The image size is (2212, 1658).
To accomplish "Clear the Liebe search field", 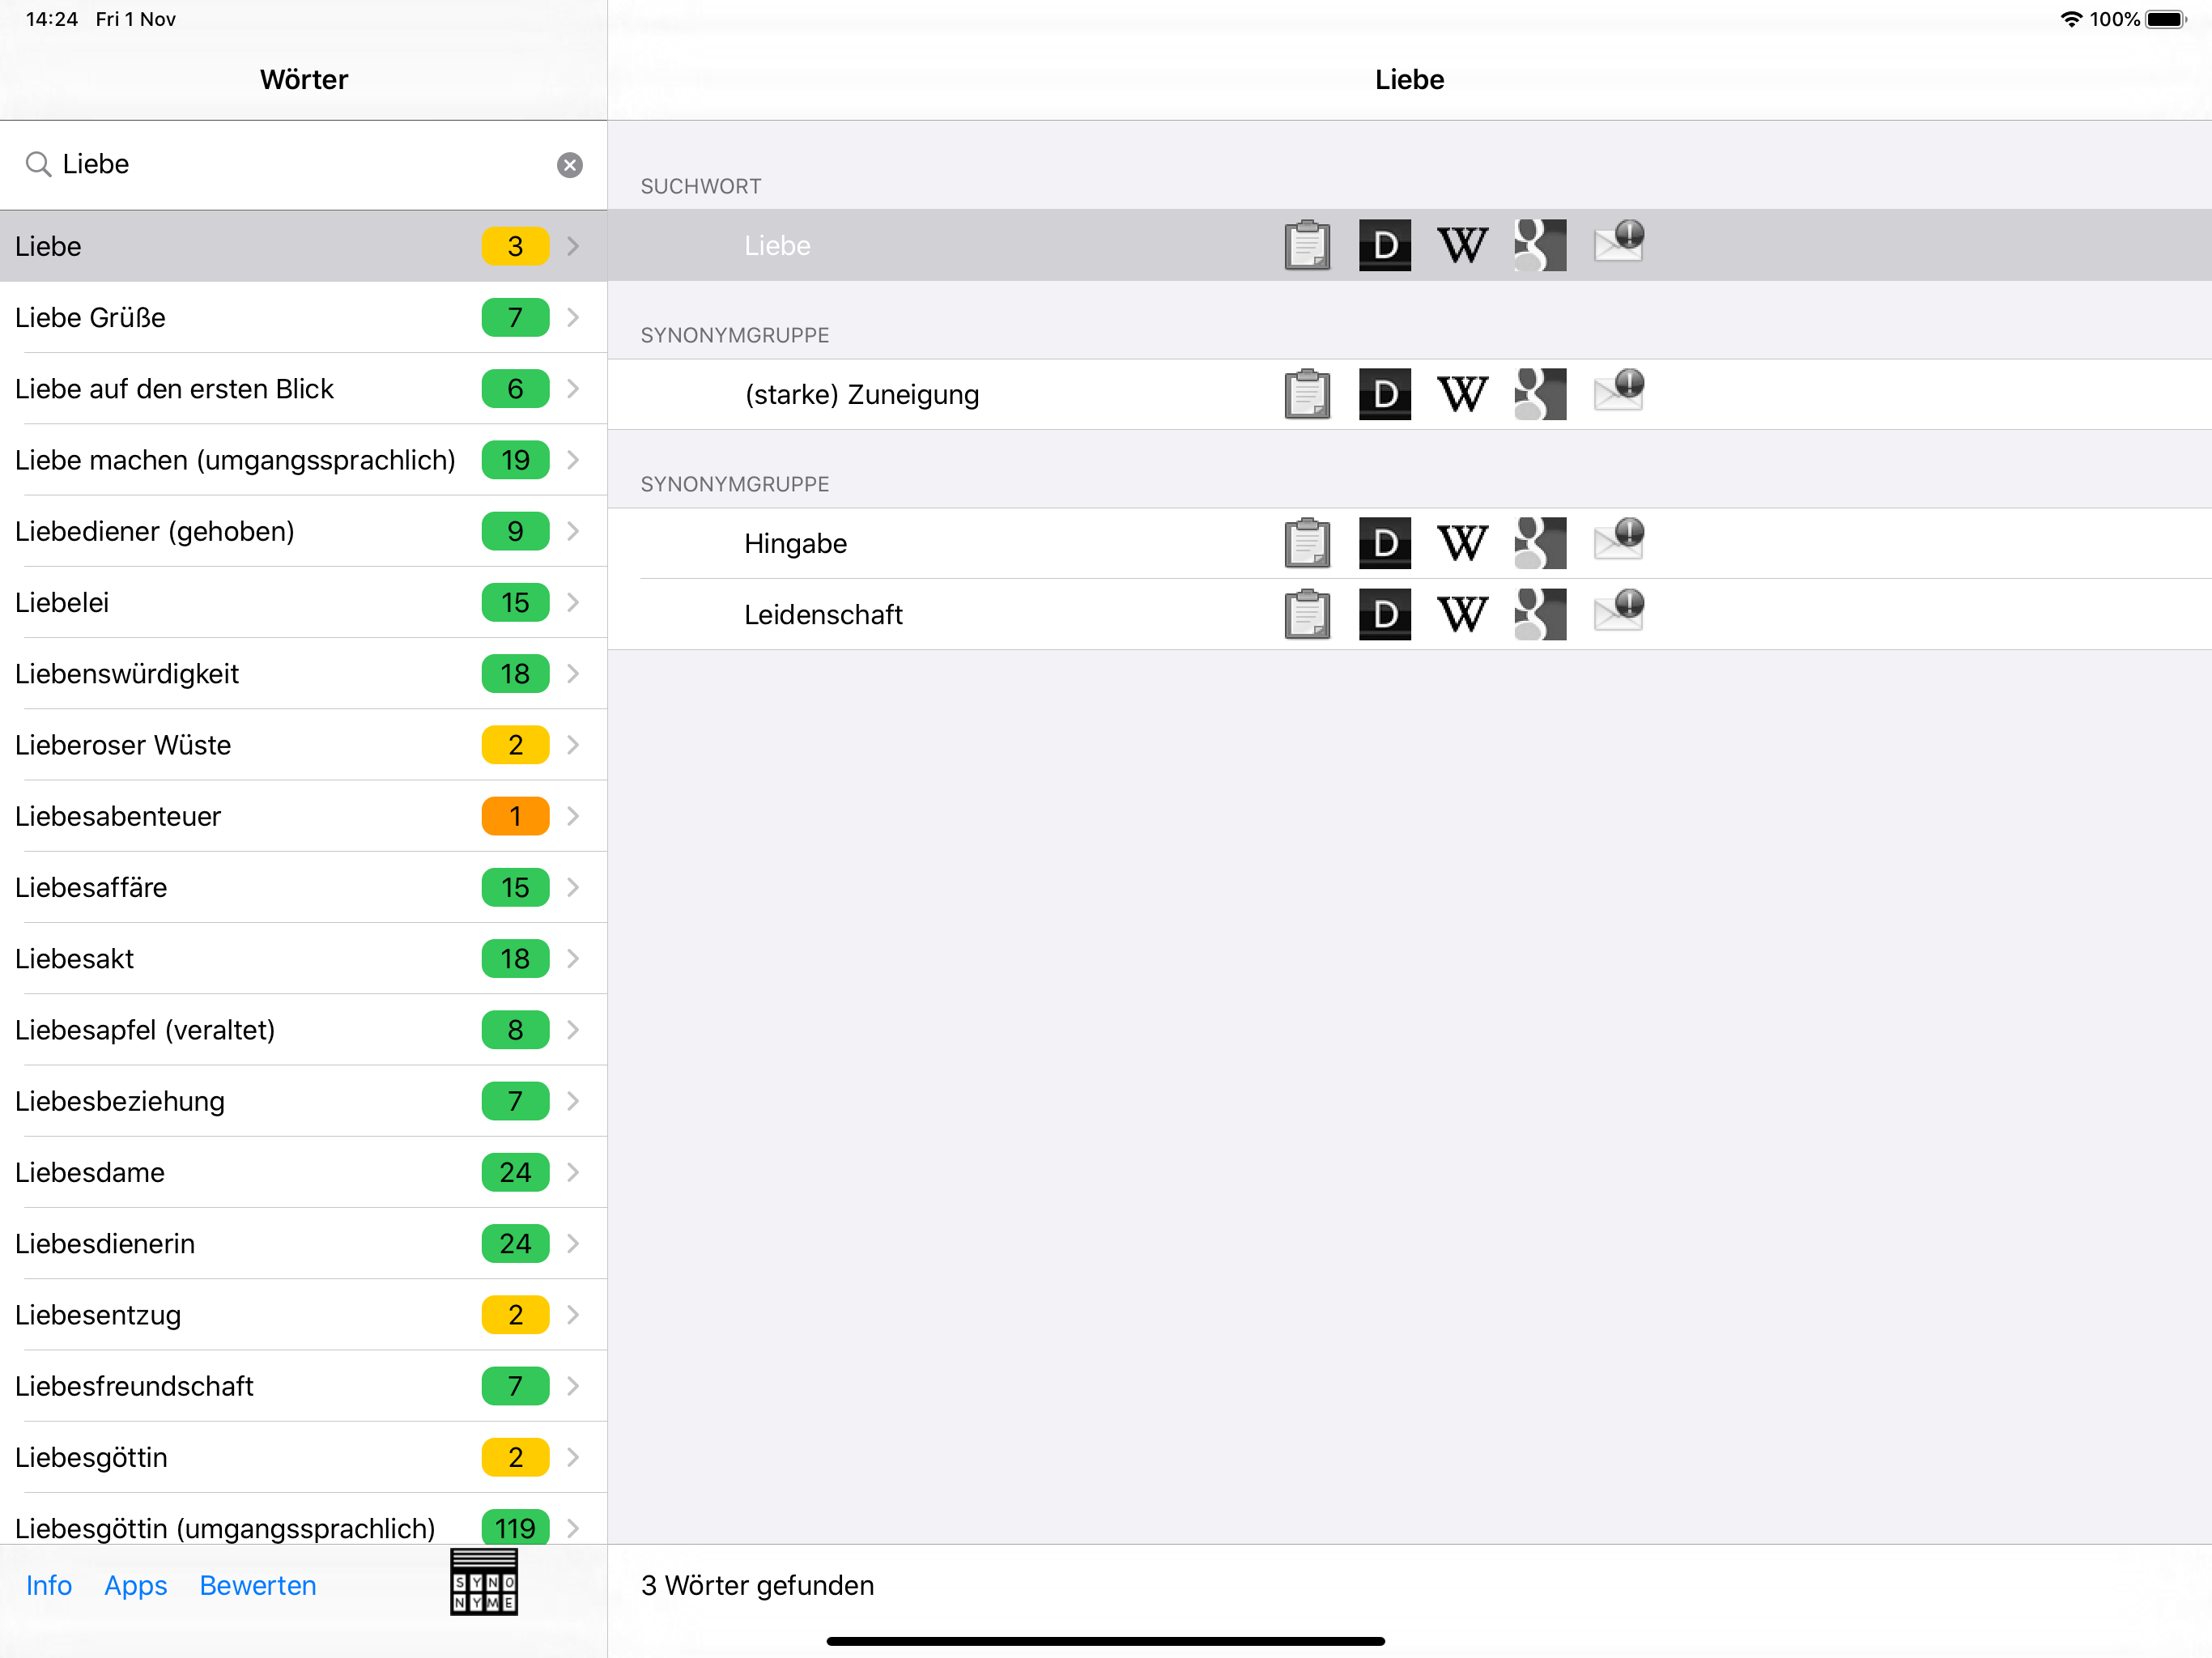I will 569,165.
